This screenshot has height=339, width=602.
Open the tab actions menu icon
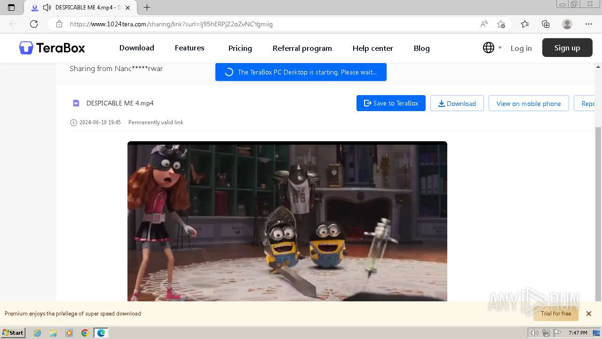(x=11, y=8)
